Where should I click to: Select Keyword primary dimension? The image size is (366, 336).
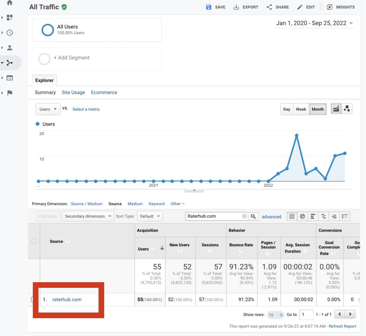coord(157,204)
